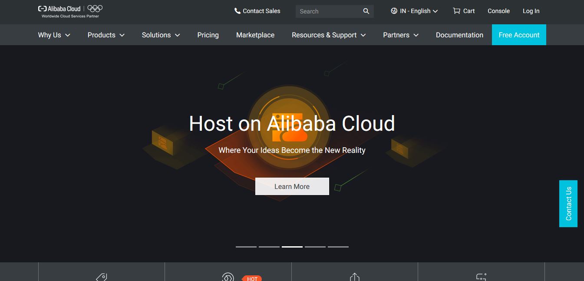Jump to the last carousel slide indicator

pos(338,247)
